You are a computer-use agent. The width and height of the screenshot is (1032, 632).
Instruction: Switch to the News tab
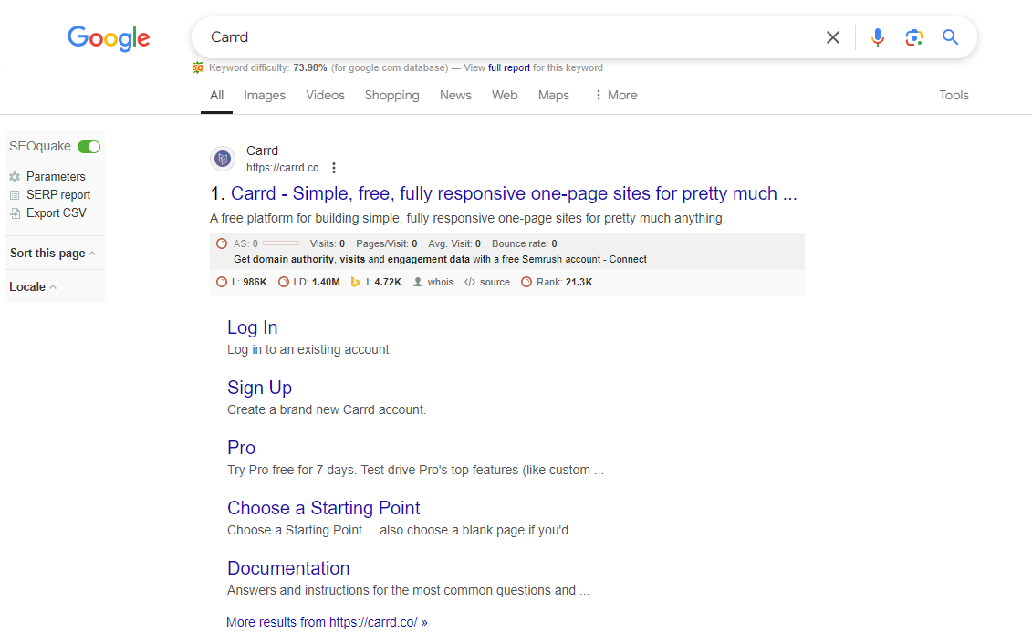click(455, 95)
